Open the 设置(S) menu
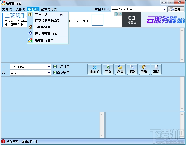The width and height of the screenshot is (186, 145). pos(20,9)
